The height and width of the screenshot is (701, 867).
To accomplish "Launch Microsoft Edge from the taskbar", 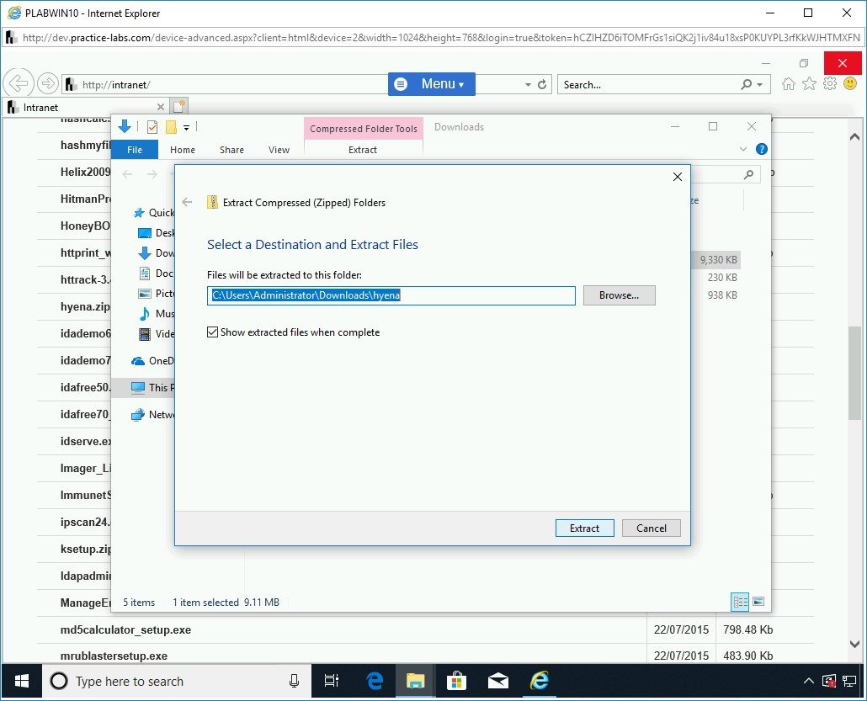I will (x=375, y=681).
